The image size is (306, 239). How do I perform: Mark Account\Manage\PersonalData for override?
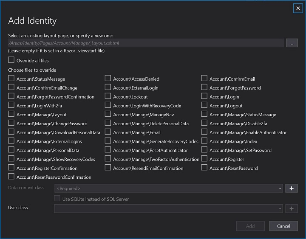pyautogui.click(x=11, y=150)
